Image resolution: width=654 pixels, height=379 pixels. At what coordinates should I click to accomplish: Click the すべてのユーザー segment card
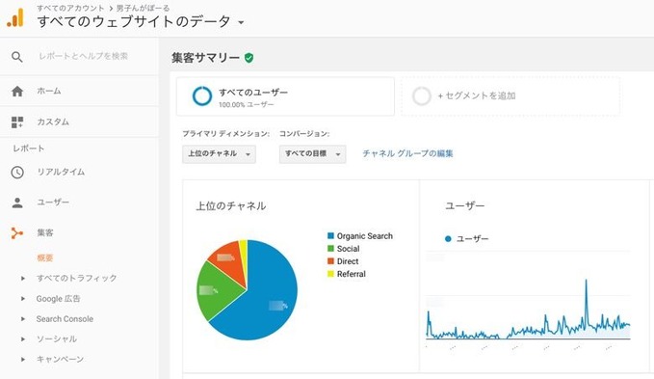tap(285, 96)
